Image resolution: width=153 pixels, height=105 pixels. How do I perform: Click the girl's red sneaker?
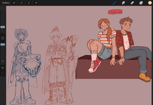95,65
